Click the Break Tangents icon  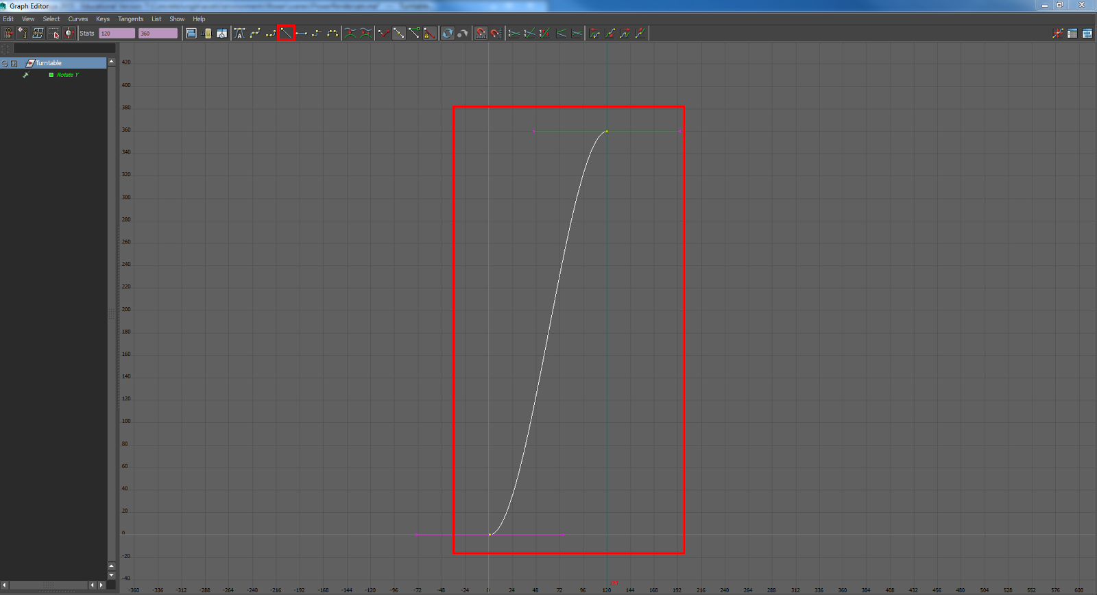[x=384, y=33]
